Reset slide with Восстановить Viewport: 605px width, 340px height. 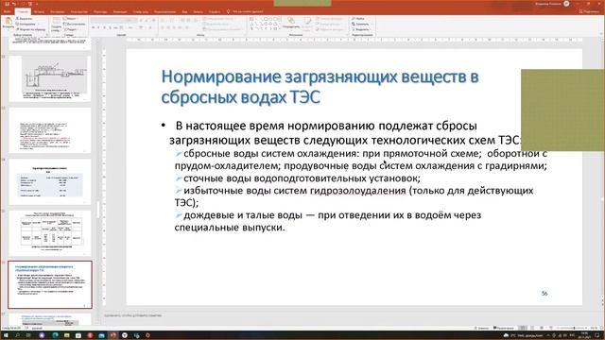(x=74, y=24)
